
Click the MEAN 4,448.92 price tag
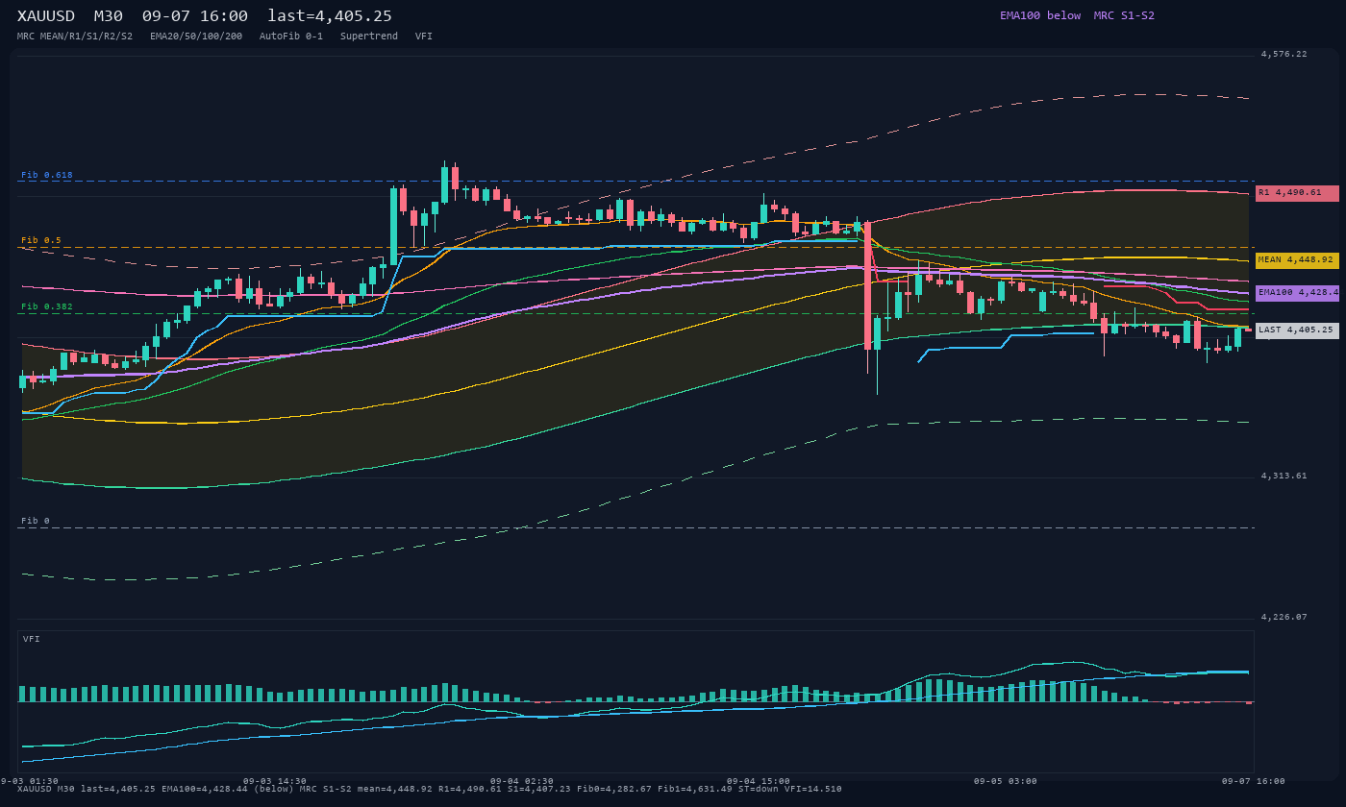coord(1297,260)
